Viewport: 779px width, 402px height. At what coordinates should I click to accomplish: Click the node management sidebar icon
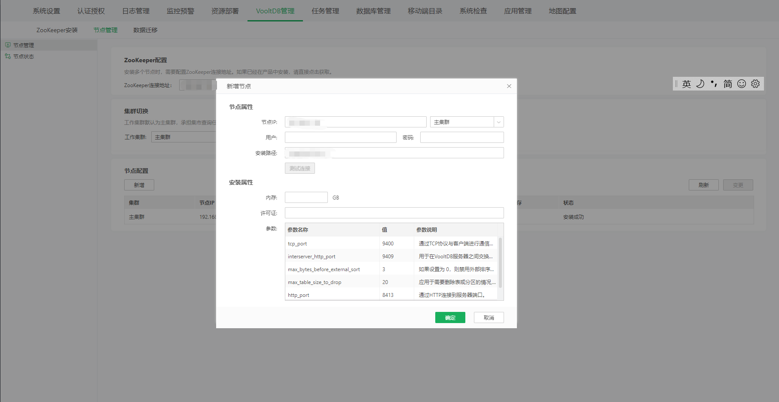(8, 45)
